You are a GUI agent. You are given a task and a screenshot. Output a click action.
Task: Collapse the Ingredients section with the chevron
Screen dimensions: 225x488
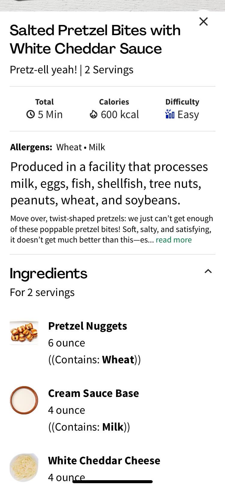(x=208, y=271)
